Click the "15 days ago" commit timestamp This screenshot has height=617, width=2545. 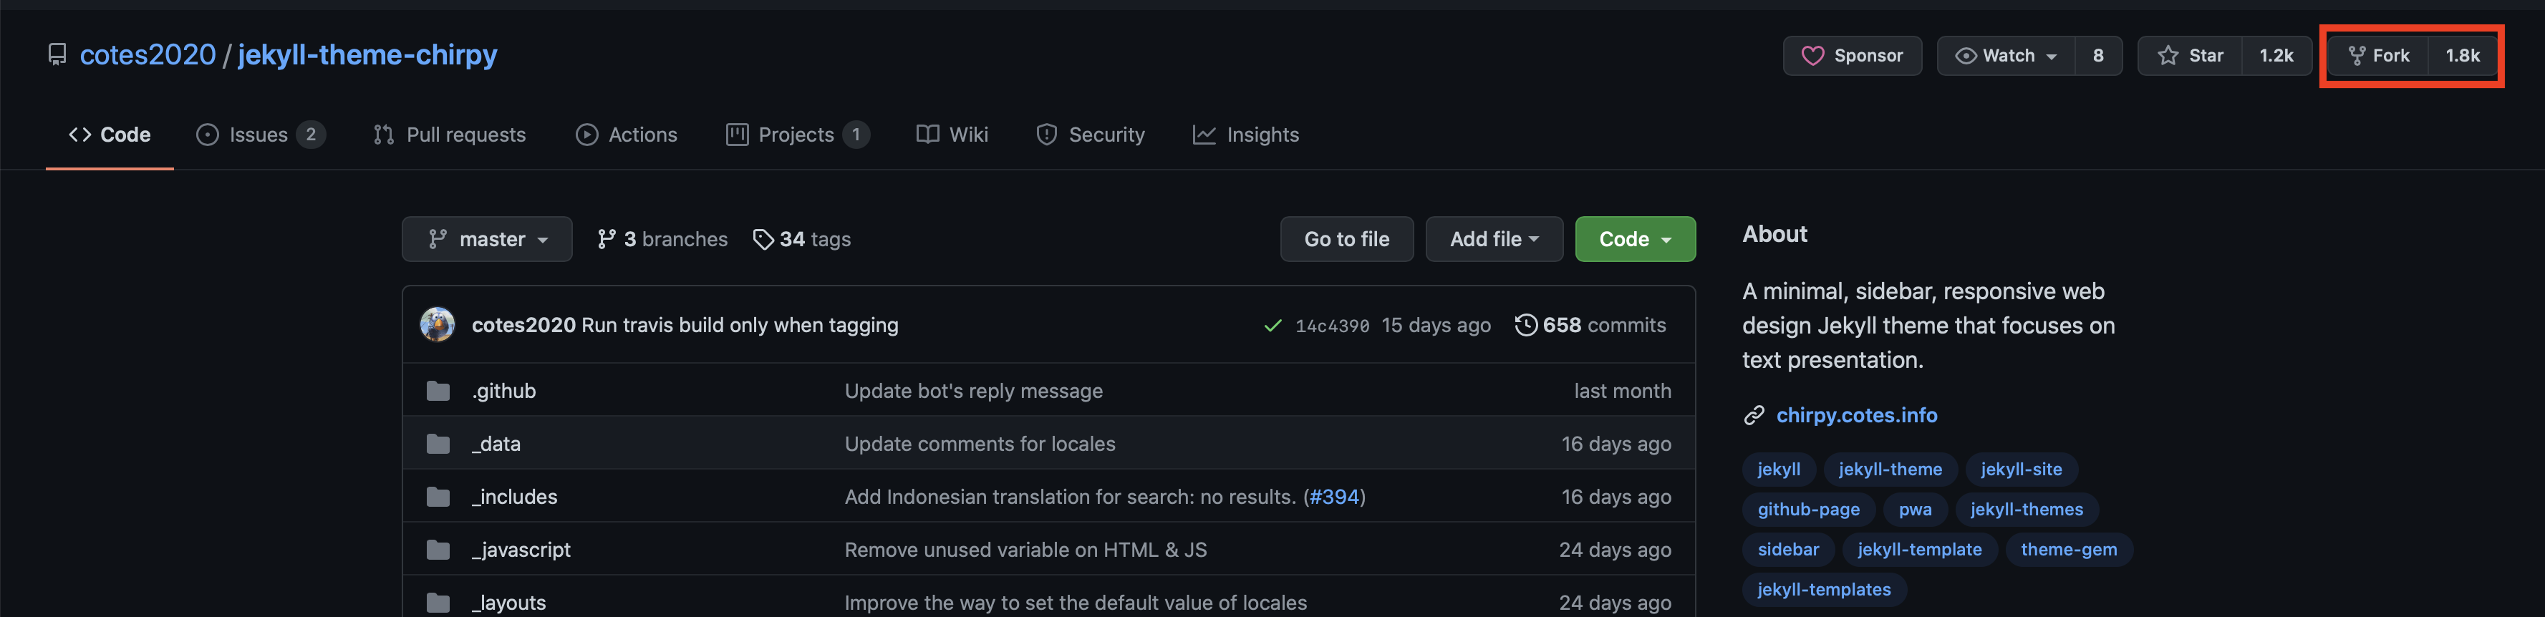(1436, 325)
